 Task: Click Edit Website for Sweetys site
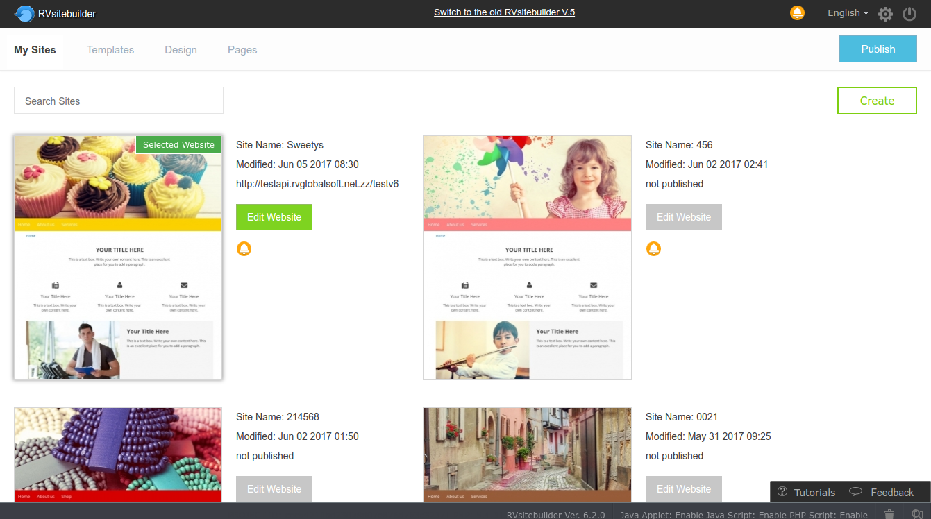pyautogui.click(x=274, y=217)
